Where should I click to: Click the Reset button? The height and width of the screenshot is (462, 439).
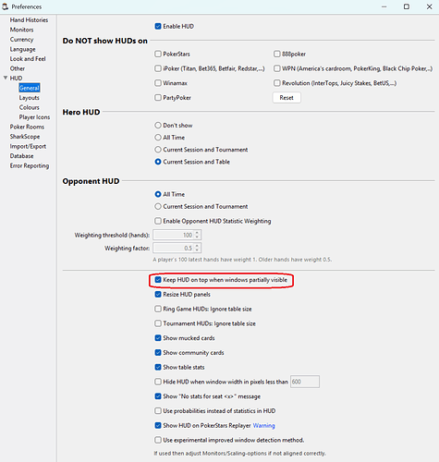(x=287, y=98)
